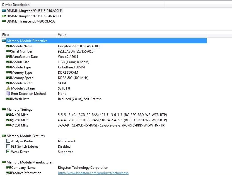Click the Memory Module Features section icon

pos(4,136)
